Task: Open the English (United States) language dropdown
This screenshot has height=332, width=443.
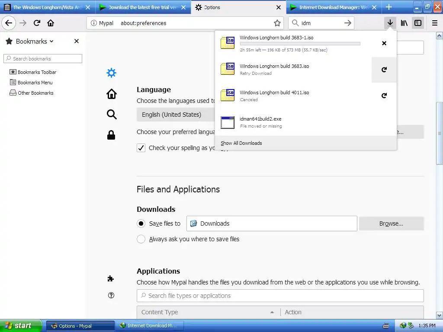Action: (176, 115)
